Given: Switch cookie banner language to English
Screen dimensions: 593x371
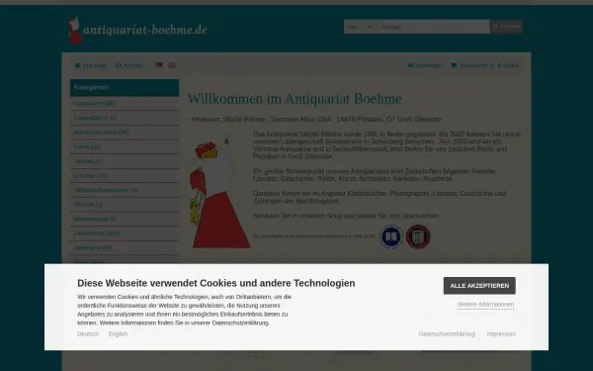Looking at the screenshot, I should coord(118,334).
